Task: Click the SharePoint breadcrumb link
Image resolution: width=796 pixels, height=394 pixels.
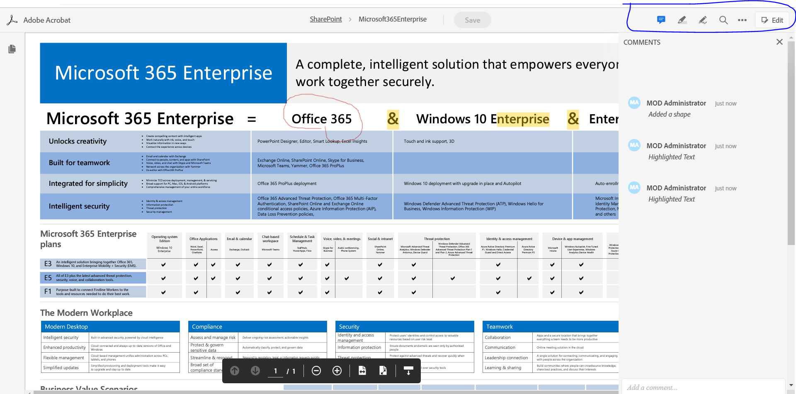Action: tap(325, 19)
